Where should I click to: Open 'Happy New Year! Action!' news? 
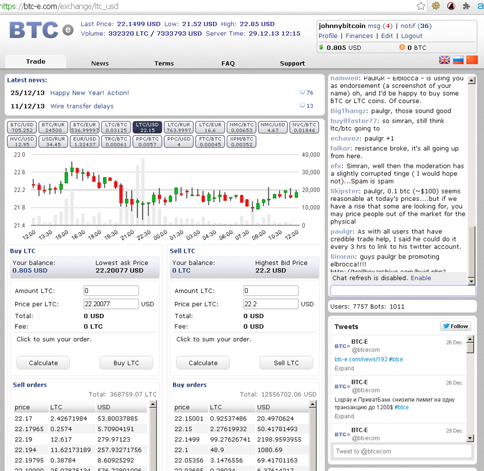(x=89, y=93)
